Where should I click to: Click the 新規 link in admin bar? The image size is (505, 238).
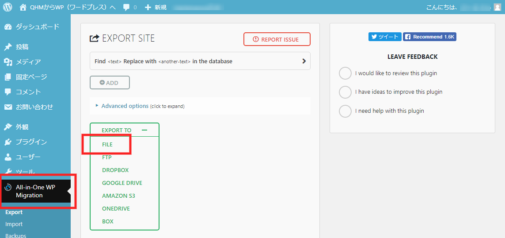(160, 7)
